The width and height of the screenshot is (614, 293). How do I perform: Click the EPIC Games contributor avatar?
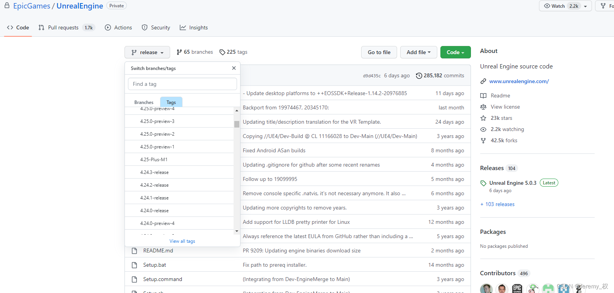[517, 288]
